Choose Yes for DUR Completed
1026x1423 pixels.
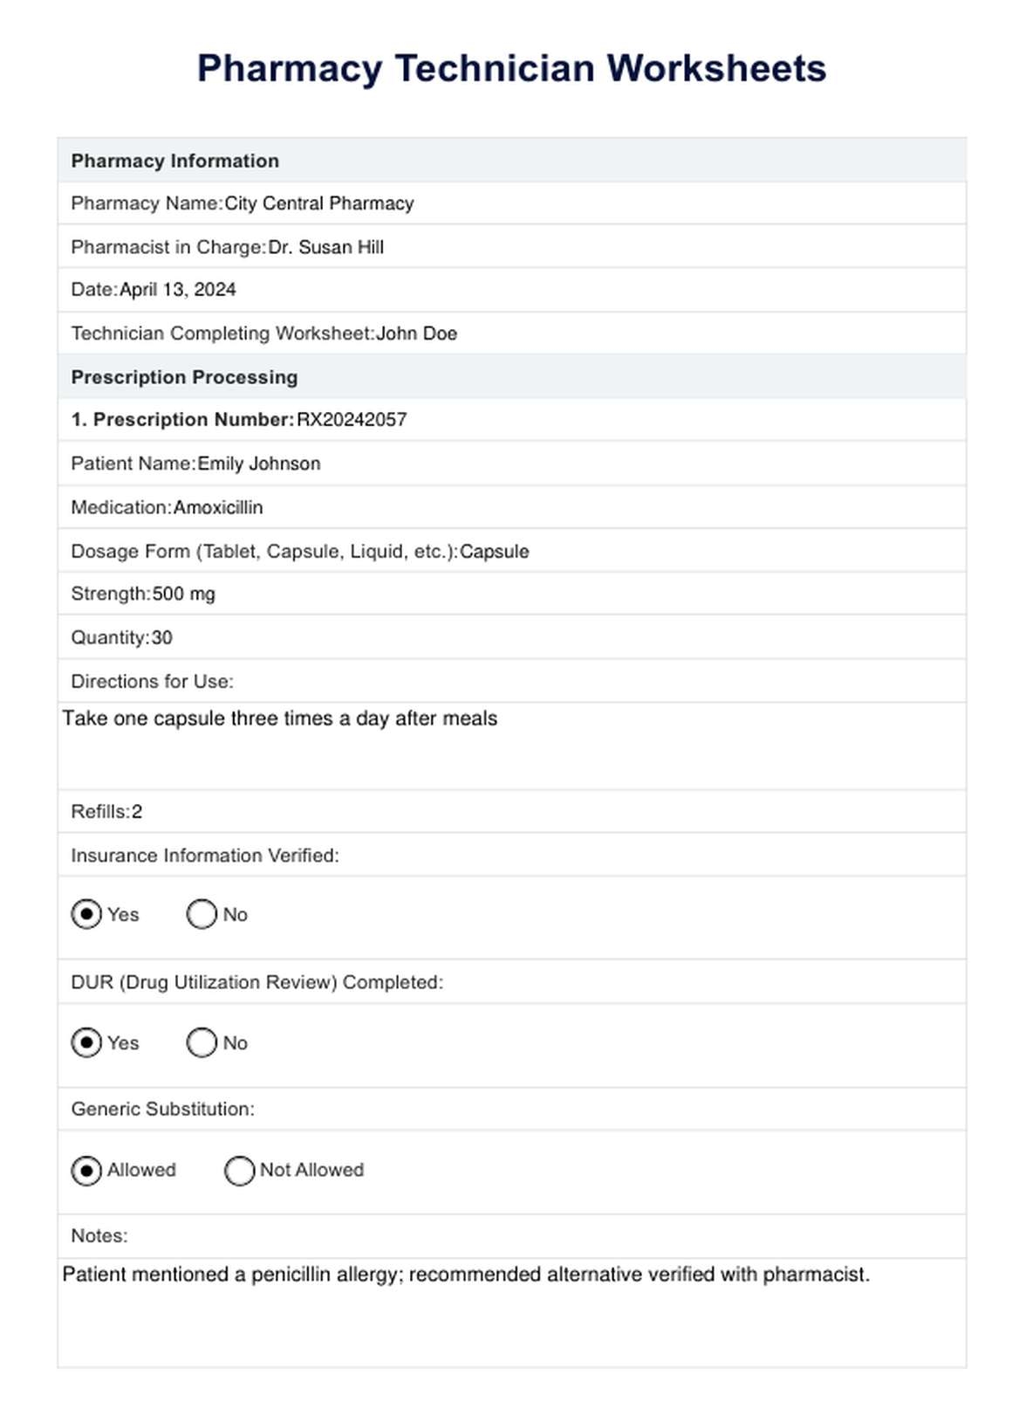tap(86, 1042)
